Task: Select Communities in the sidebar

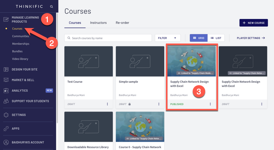Action: point(21,36)
